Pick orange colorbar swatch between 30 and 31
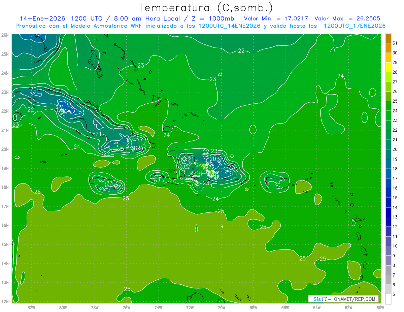This screenshot has width=404, height=312. [x=388, y=48]
